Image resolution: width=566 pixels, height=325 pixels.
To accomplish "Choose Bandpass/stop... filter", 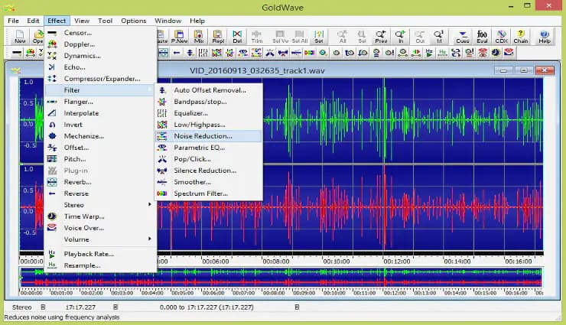I will [x=208, y=102].
